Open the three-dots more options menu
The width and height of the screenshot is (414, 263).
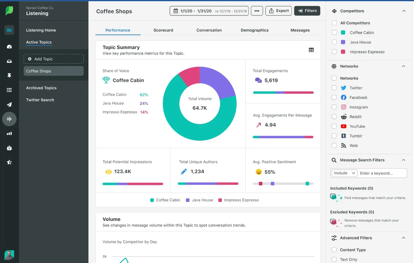(257, 11)
